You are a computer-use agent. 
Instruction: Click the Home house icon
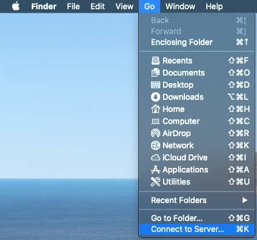click(x=156, y=109)
